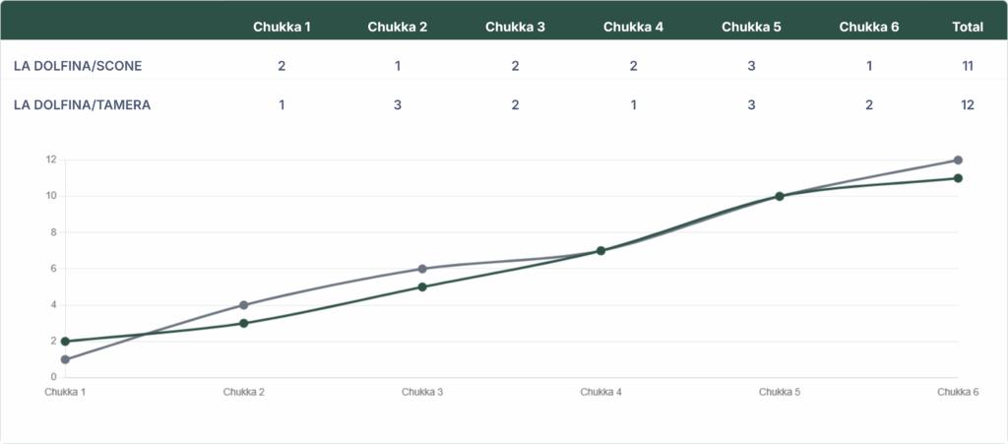This screenshot has width=1008, height=444.
Task: Select LA DOLFINA/SCONE Chukka 5 score cell
Action: 750,66
